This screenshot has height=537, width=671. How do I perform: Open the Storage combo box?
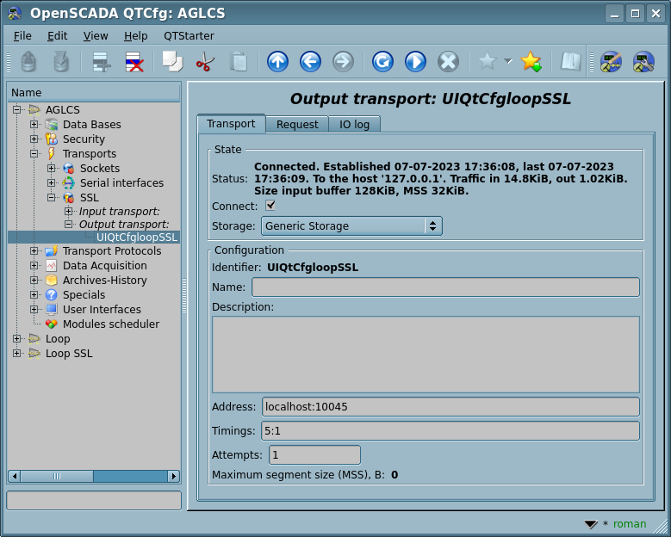click(x=351, y=225)
